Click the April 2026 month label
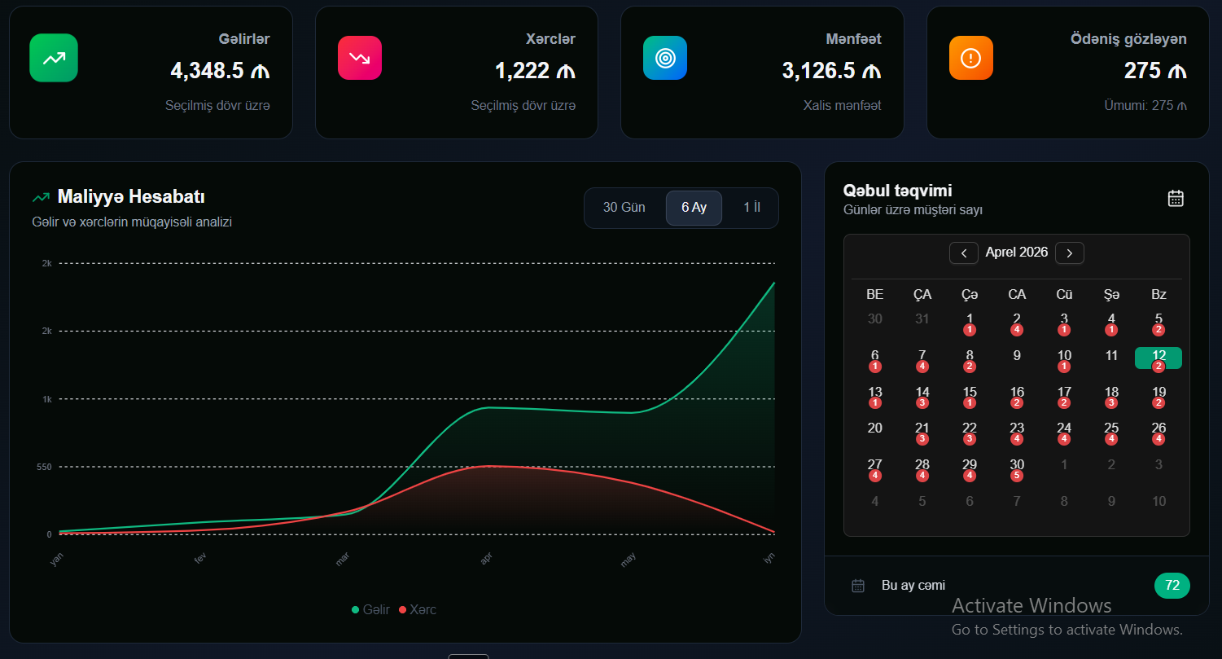The image size is (1222, 659). coord(1017,253)
